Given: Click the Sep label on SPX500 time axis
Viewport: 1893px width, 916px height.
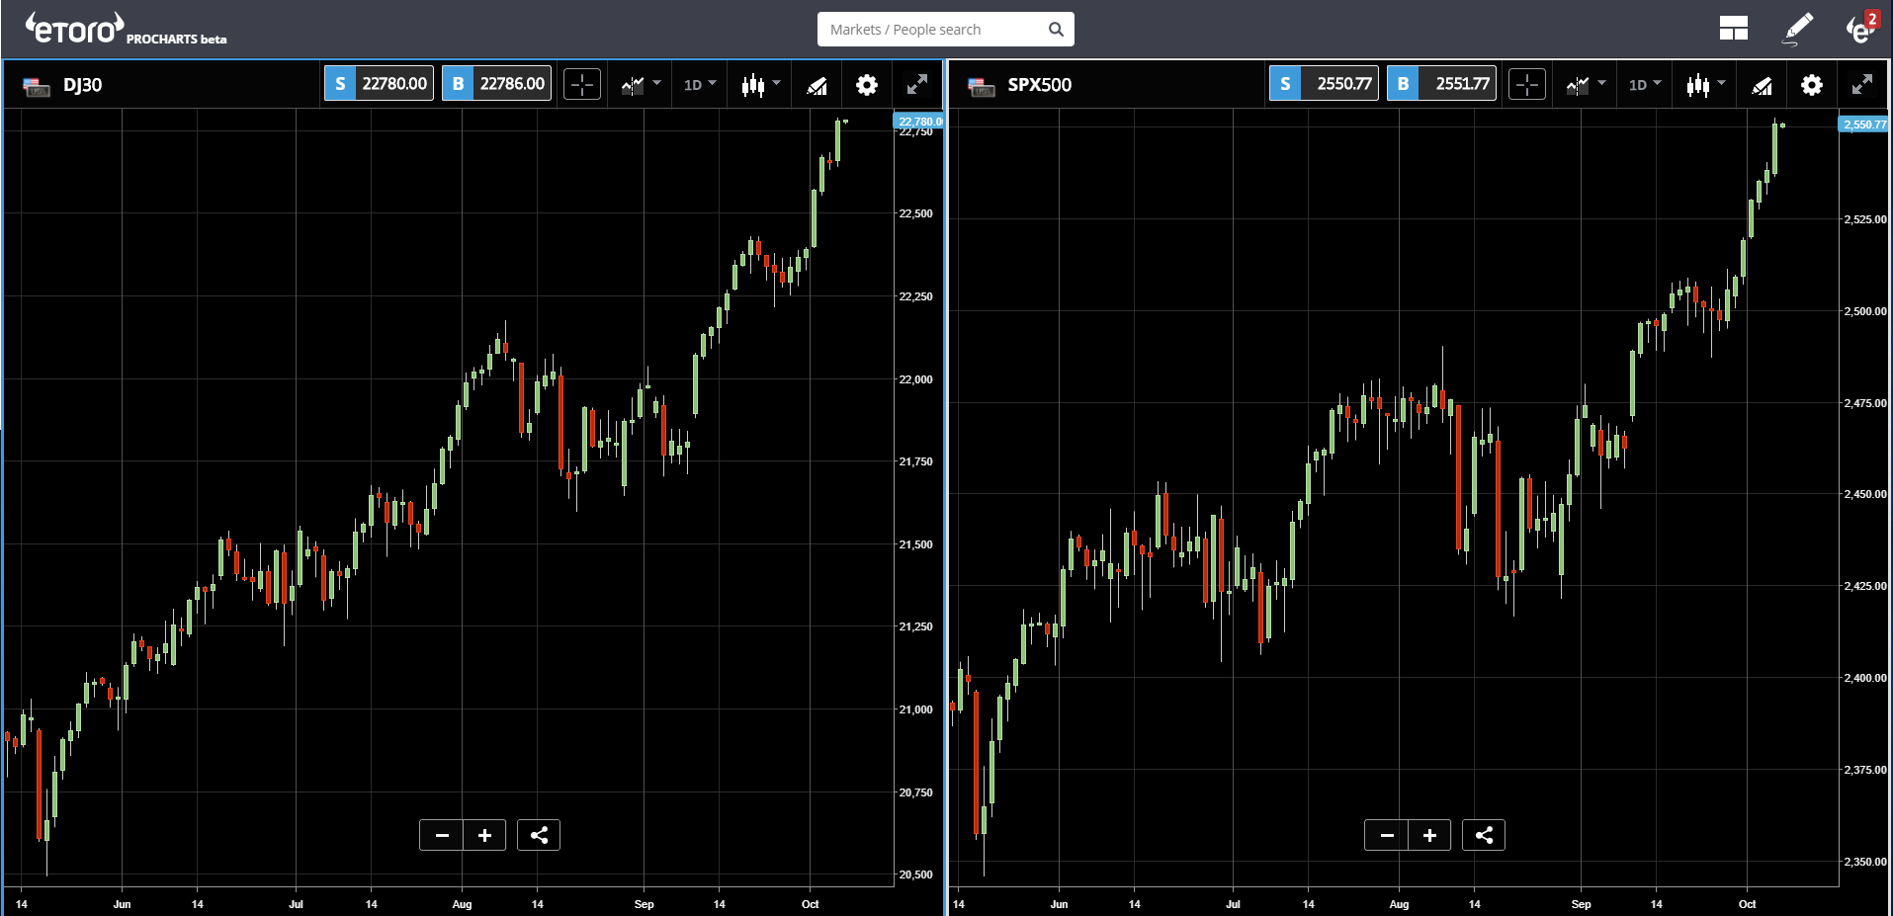Looking at the screenshot, I should pyautogui.click(x=1581, y=904).
